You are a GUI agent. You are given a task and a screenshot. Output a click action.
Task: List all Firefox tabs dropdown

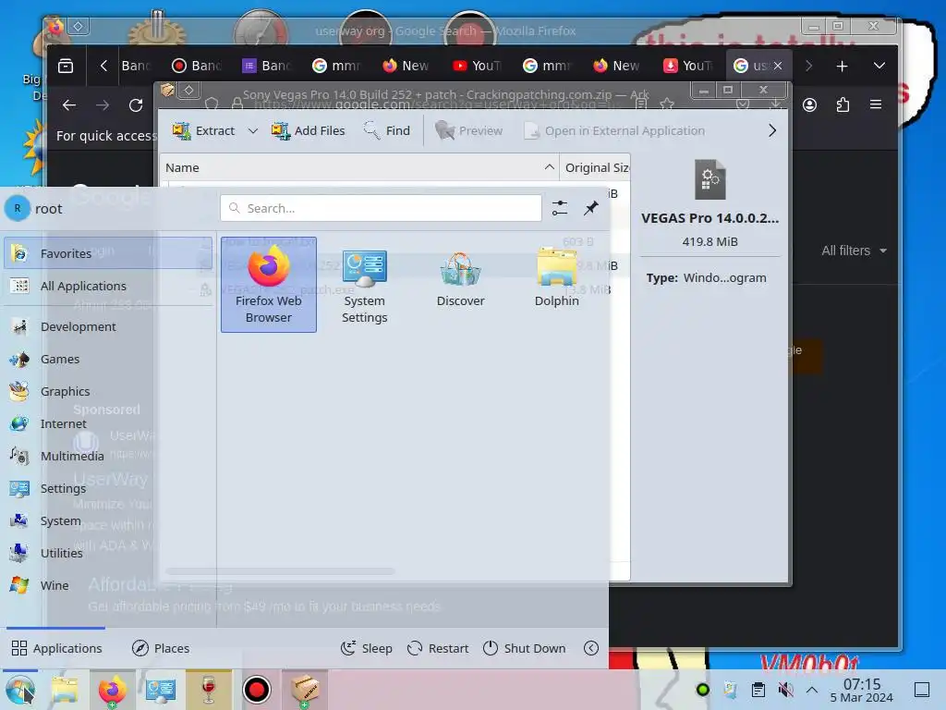coord(879,66)
